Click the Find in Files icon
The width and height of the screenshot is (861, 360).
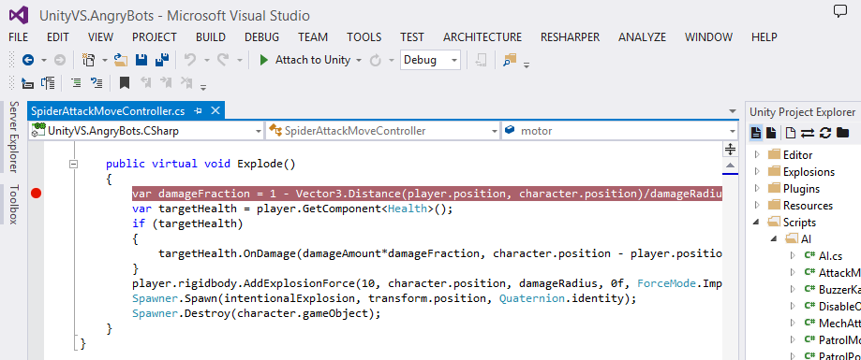pos(510,60)
